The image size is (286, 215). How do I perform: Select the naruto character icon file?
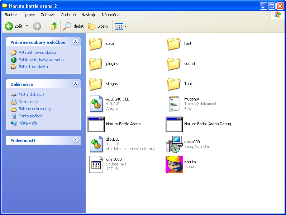coord(174,164)
